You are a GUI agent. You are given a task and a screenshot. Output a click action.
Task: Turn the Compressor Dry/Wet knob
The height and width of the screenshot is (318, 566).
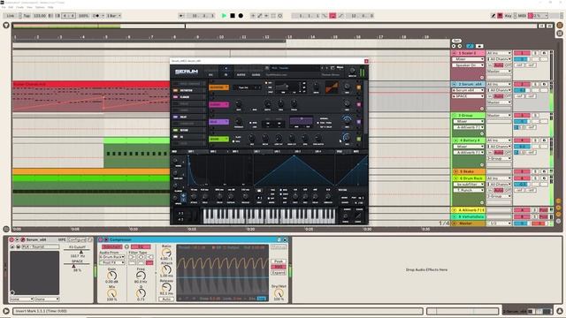pyautogui.click(x=279, y=293)
